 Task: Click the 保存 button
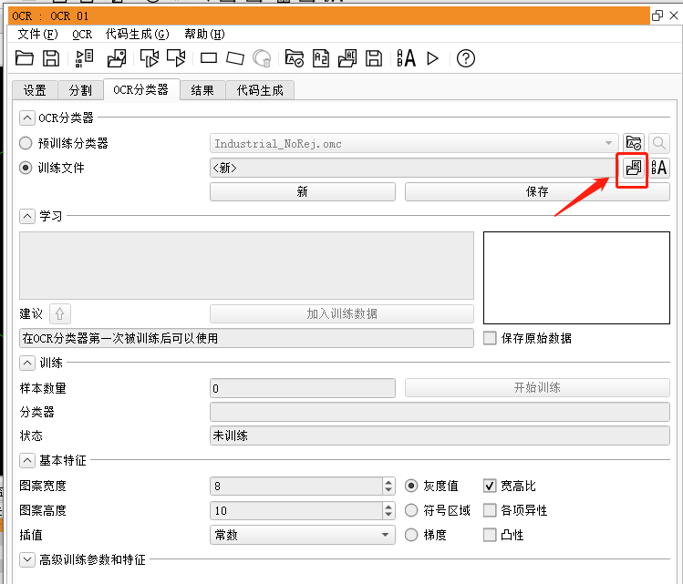click(x=537, y=192)
